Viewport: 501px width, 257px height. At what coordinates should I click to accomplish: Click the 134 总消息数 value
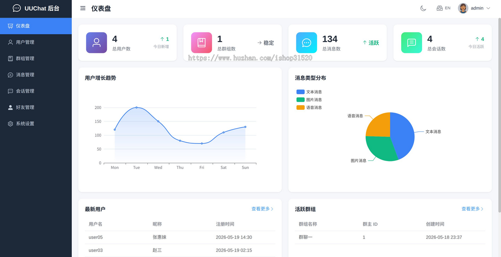click(x=330, y=39)
